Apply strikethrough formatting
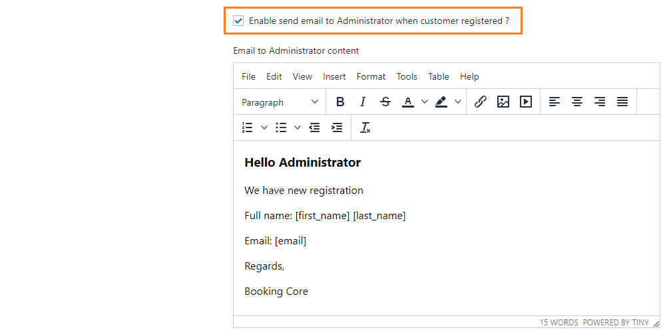Viewport: 671px width, 336px height. coord(385,102)
